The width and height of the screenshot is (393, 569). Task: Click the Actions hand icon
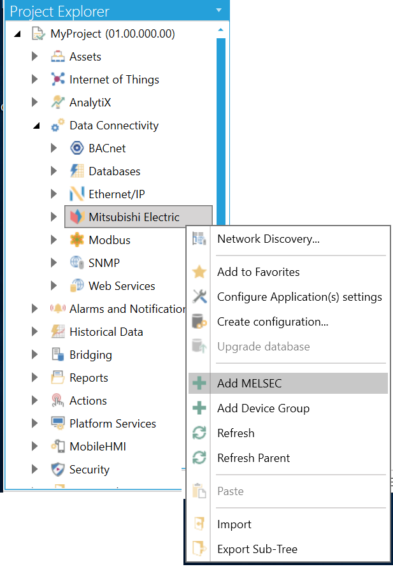click(58, 401)
